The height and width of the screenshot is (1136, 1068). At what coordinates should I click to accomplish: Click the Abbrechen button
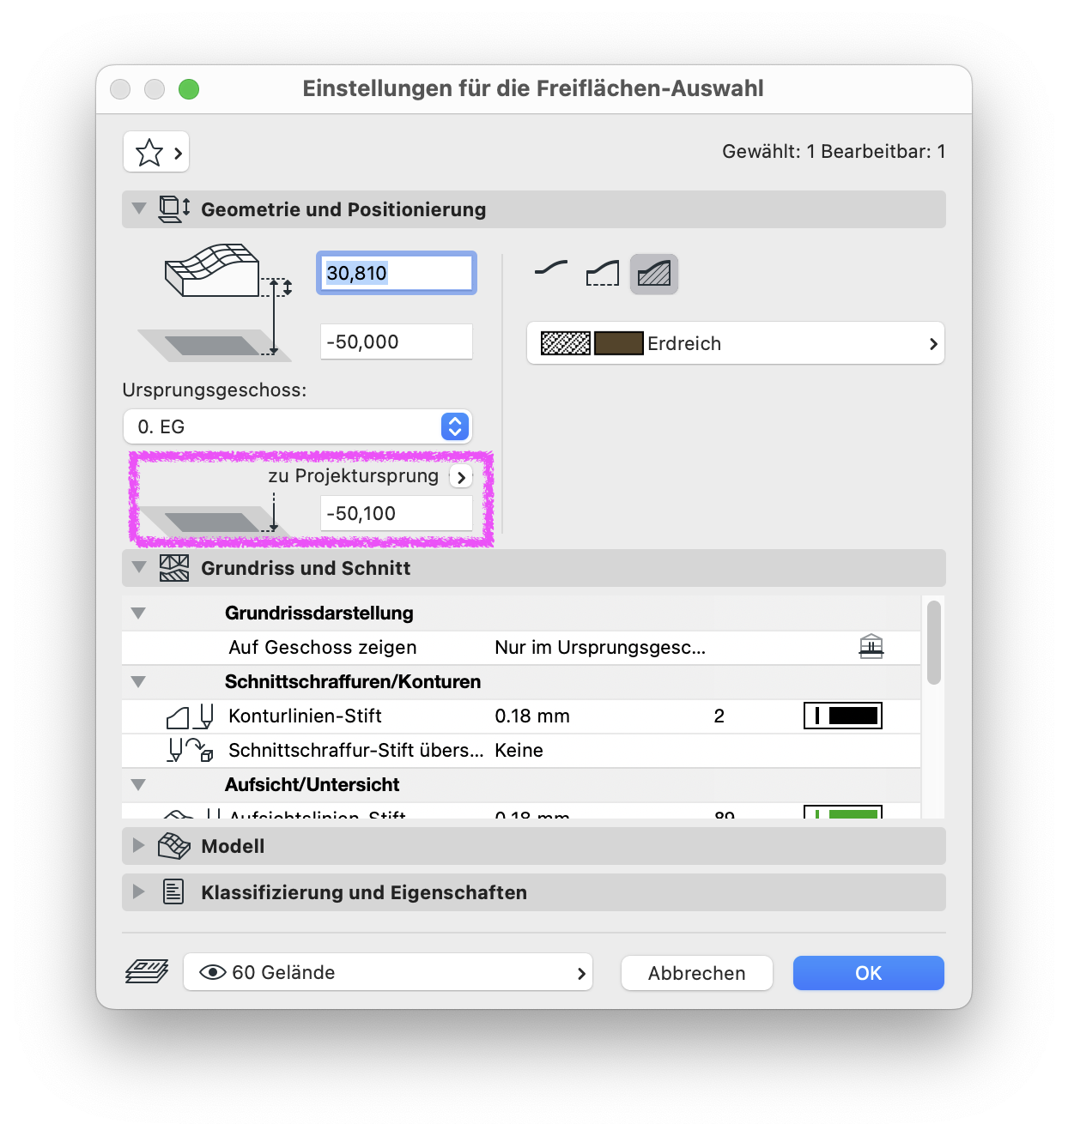tap(697, 973)
